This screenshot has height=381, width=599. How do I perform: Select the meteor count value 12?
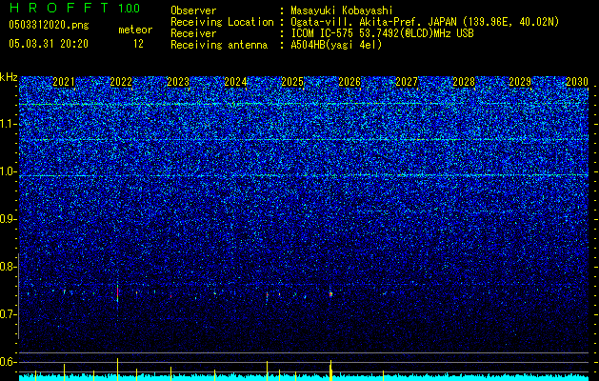[138, 44]
